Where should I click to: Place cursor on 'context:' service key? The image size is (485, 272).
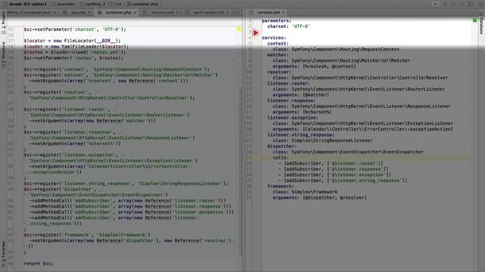click(x=277, y=44)
